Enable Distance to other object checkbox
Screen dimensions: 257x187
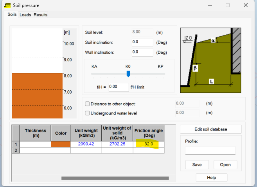click(87, 104)
